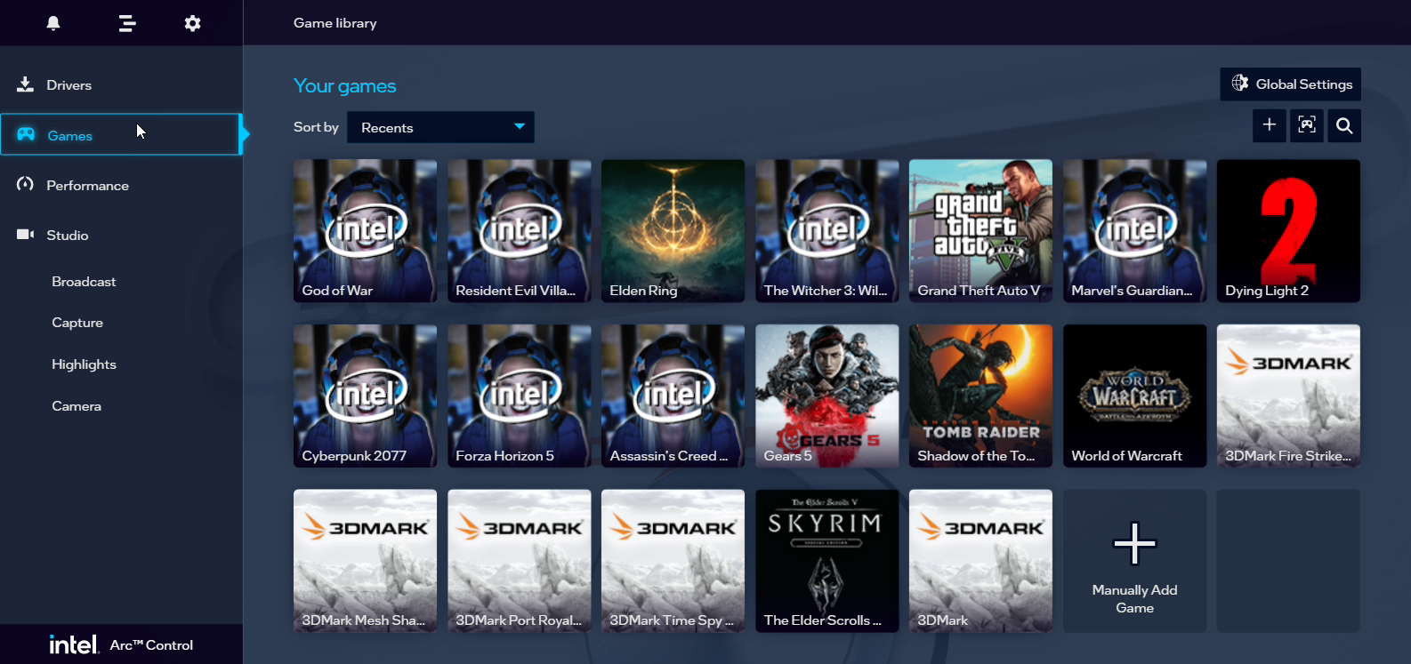Open the Cyberpunk 2077 game tile
This screenshot has width=1411, height=664.
tap(365, 396)
